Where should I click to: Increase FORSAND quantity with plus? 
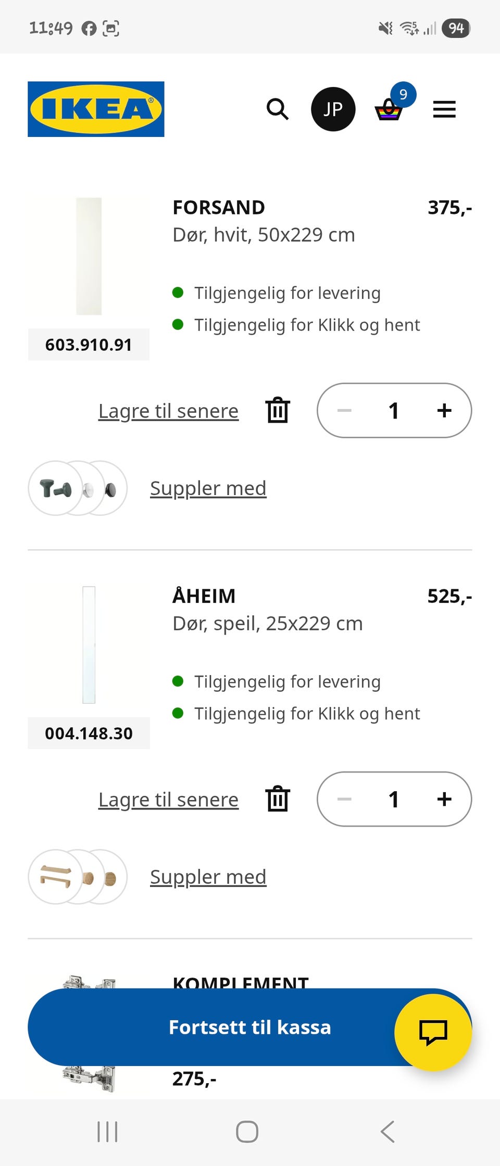(x=444, y=410)
